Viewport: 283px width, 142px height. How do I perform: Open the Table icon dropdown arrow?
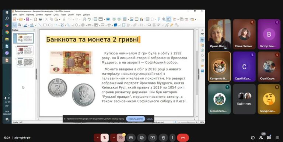click(128, 19)
